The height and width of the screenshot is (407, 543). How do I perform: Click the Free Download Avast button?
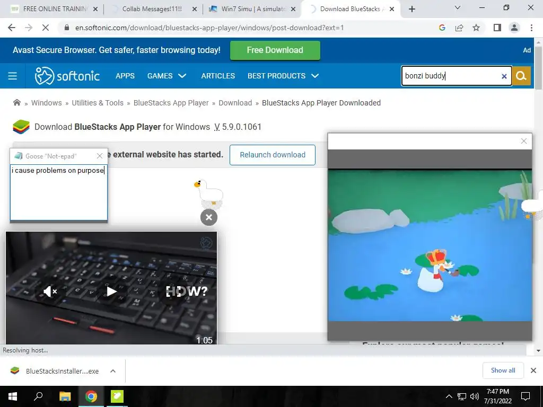click(x=275, y=50)
